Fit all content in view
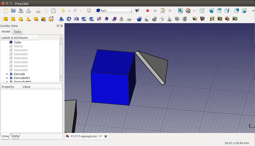Image resolution: width=255 pixels, height=146 pixels. pos(180,10)
